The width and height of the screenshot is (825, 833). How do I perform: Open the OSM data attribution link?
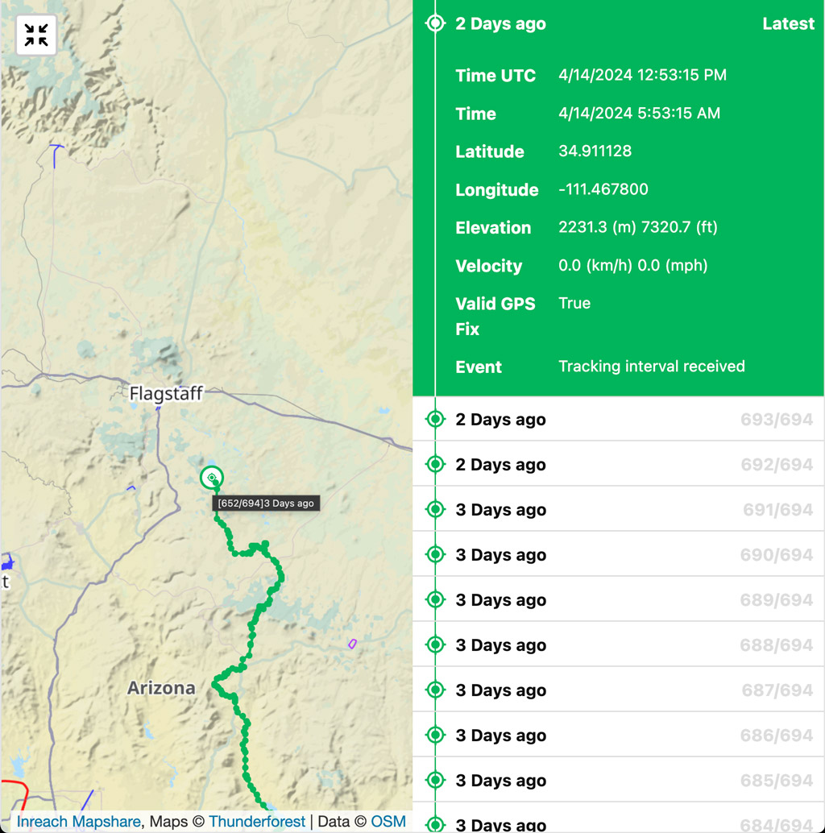tap(388, 822)
